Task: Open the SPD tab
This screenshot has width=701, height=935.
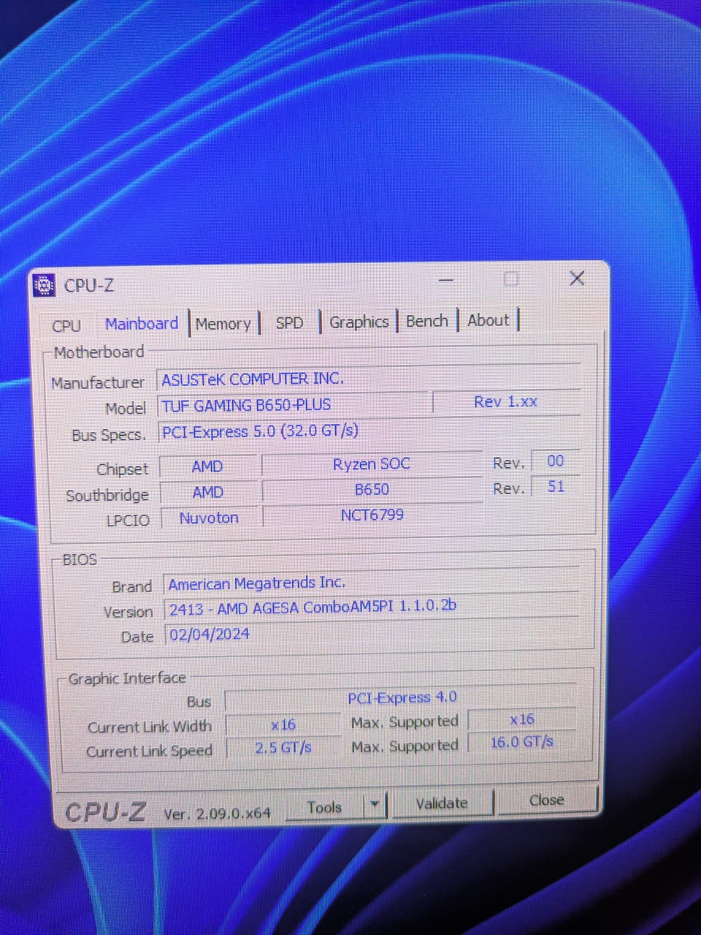Action: point(290,322)
